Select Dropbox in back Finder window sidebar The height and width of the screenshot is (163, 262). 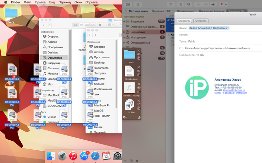(54, 36)
